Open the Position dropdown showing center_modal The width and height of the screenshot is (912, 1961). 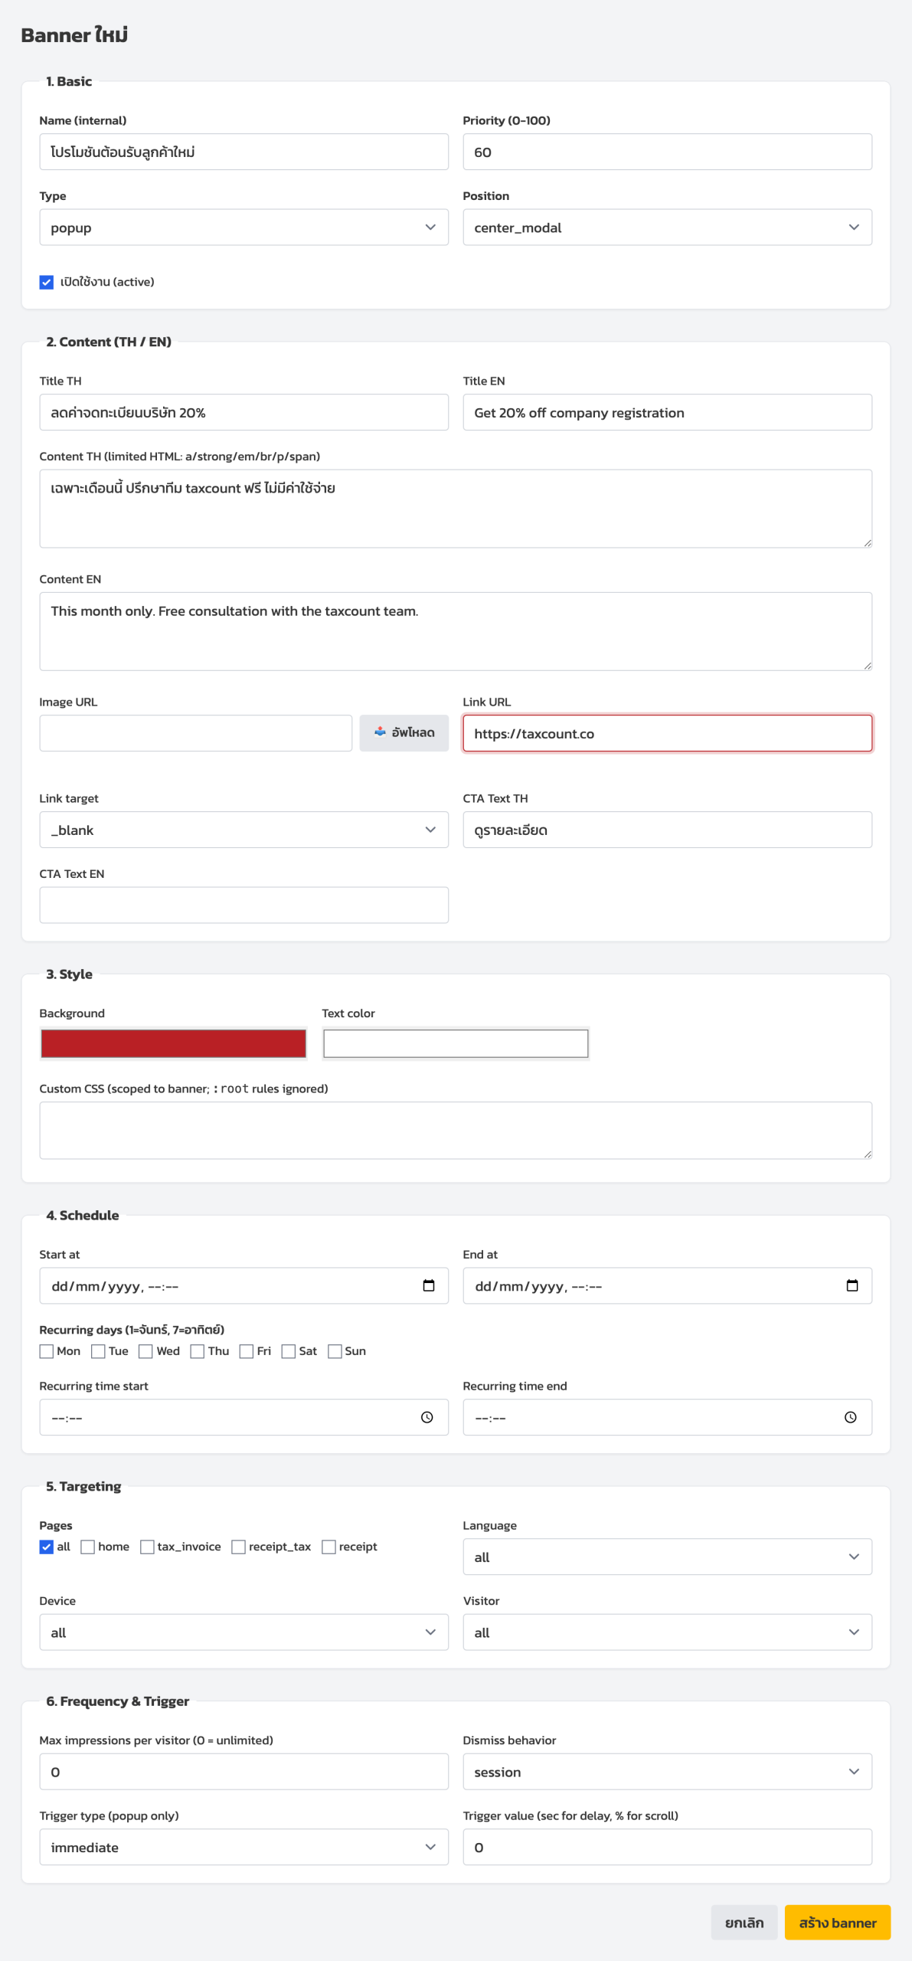[x=668, y=228]
